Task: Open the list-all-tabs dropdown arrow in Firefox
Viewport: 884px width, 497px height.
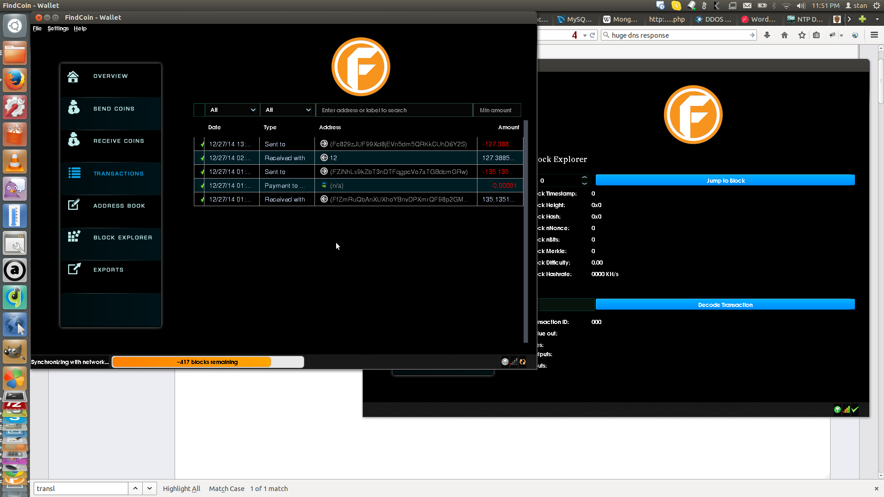Action: [x=877, y=19]
